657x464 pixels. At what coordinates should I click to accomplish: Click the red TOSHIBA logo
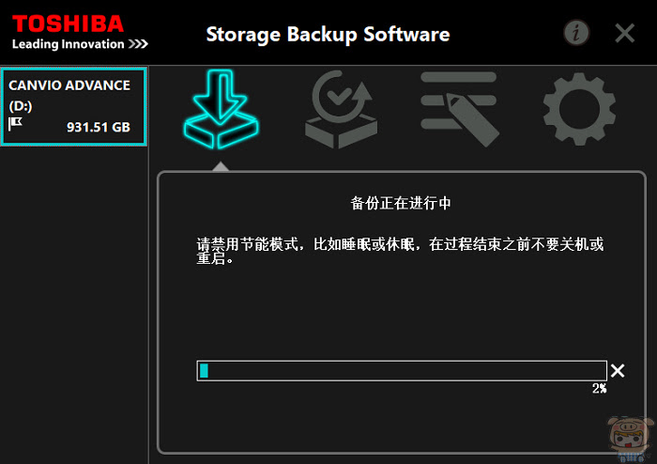point(68,23)
